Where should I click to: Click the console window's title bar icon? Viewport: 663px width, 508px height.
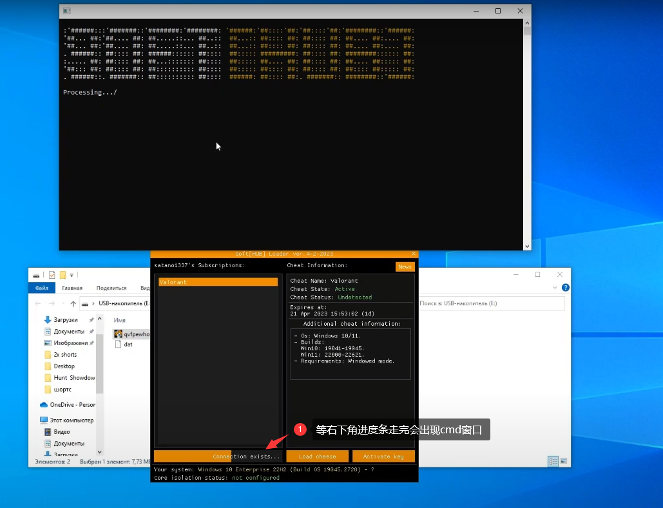(x=66, y=11)
